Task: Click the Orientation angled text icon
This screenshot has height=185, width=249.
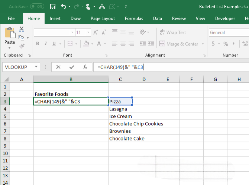Action: [x=143, y=32]
